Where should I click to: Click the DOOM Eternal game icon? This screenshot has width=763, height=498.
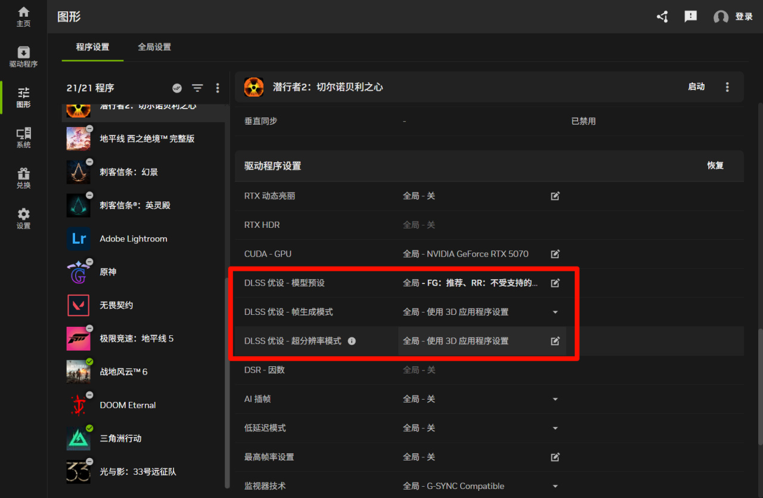pyautogui.click(x=79, y=405)
